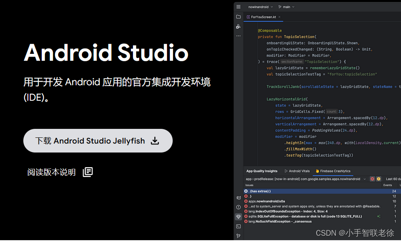Click the "forYou:topicSelection" string literal

(x=352, y=74)
